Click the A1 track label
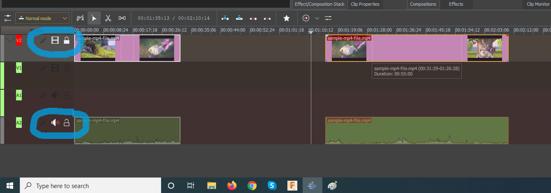The height and width of the screenshot is (193, 551). pos(19,95)
